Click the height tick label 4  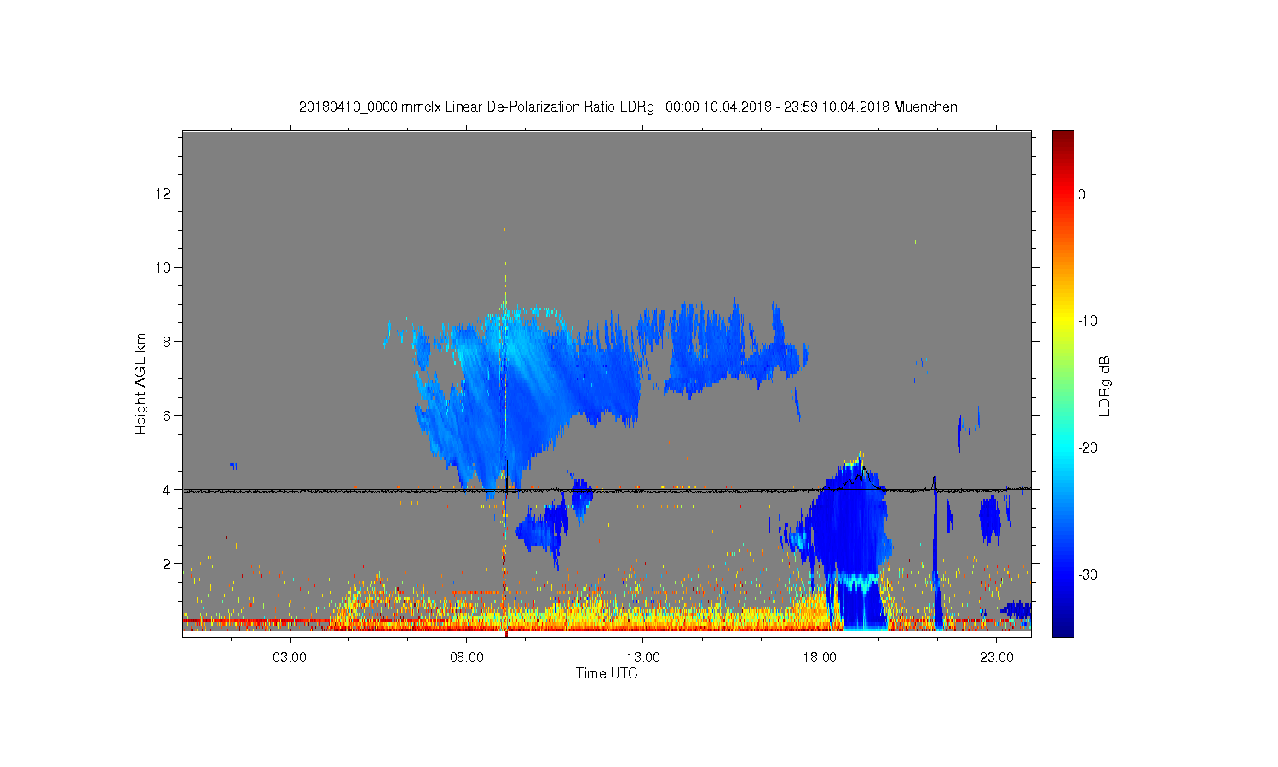click(x=166, y=490)
